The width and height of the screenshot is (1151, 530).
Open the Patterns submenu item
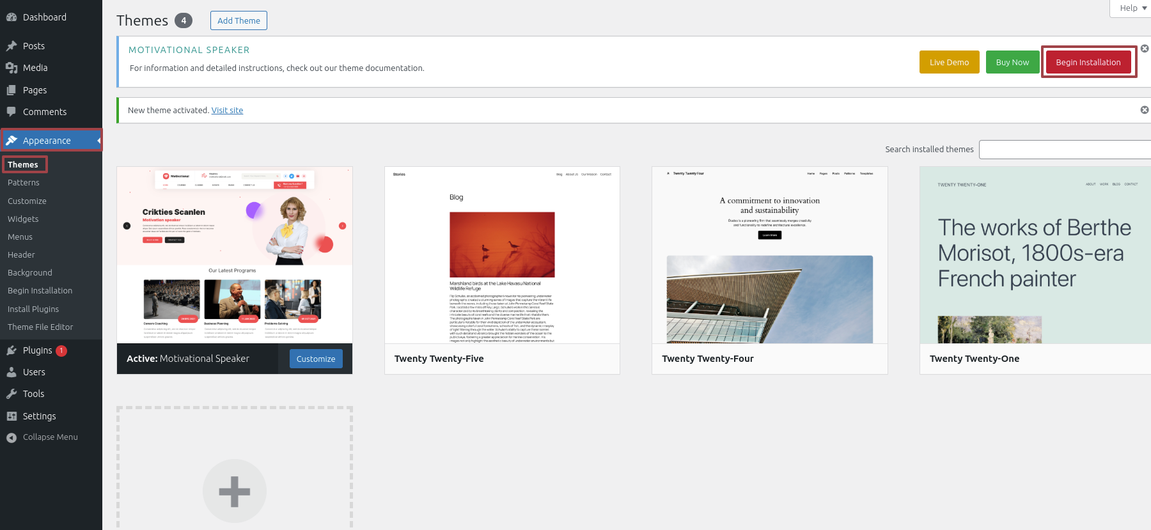click(x=24, y=183)
